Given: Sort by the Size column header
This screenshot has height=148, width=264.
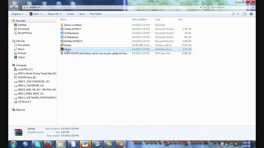Looking at the screenshot, I should (x=180, y=19).
